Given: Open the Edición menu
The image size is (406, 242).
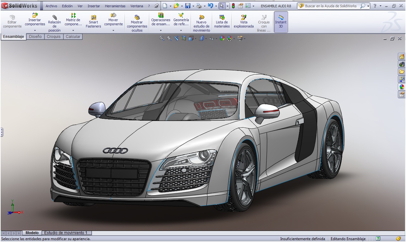Looking at the screenshot, I should click(x=67, y=6).
